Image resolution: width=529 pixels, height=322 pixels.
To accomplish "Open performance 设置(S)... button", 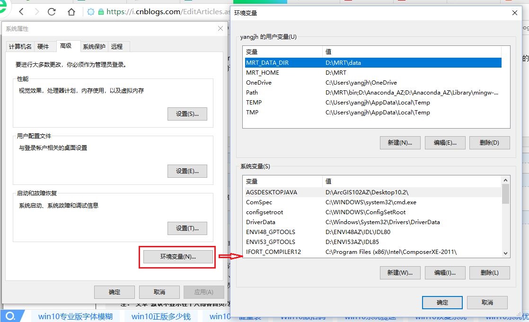I will 187,114.
